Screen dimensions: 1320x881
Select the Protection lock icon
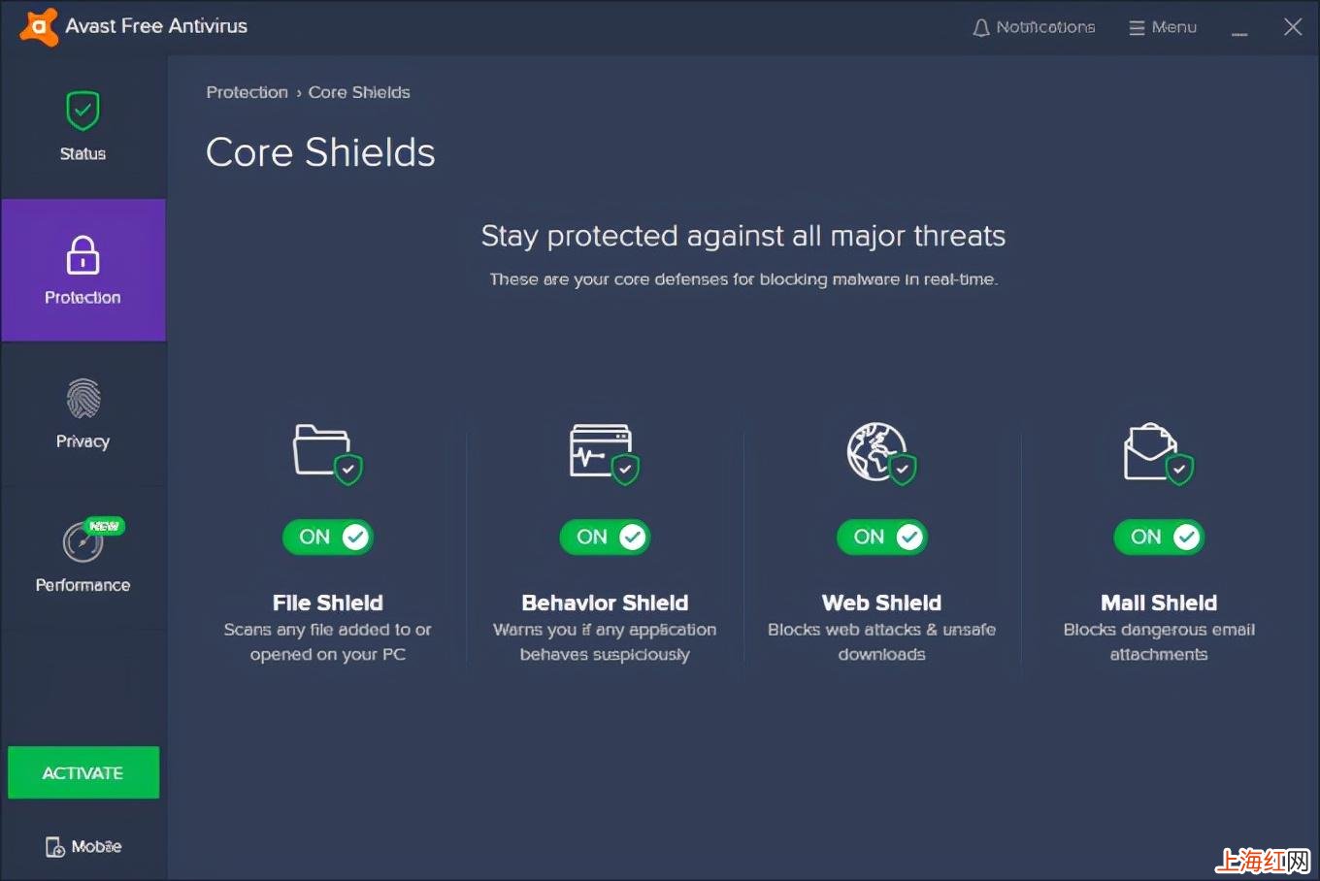[x=82, y=255]
